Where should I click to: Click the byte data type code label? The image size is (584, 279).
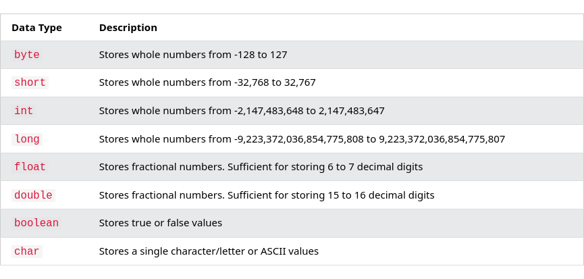click(x=27, y=55)
